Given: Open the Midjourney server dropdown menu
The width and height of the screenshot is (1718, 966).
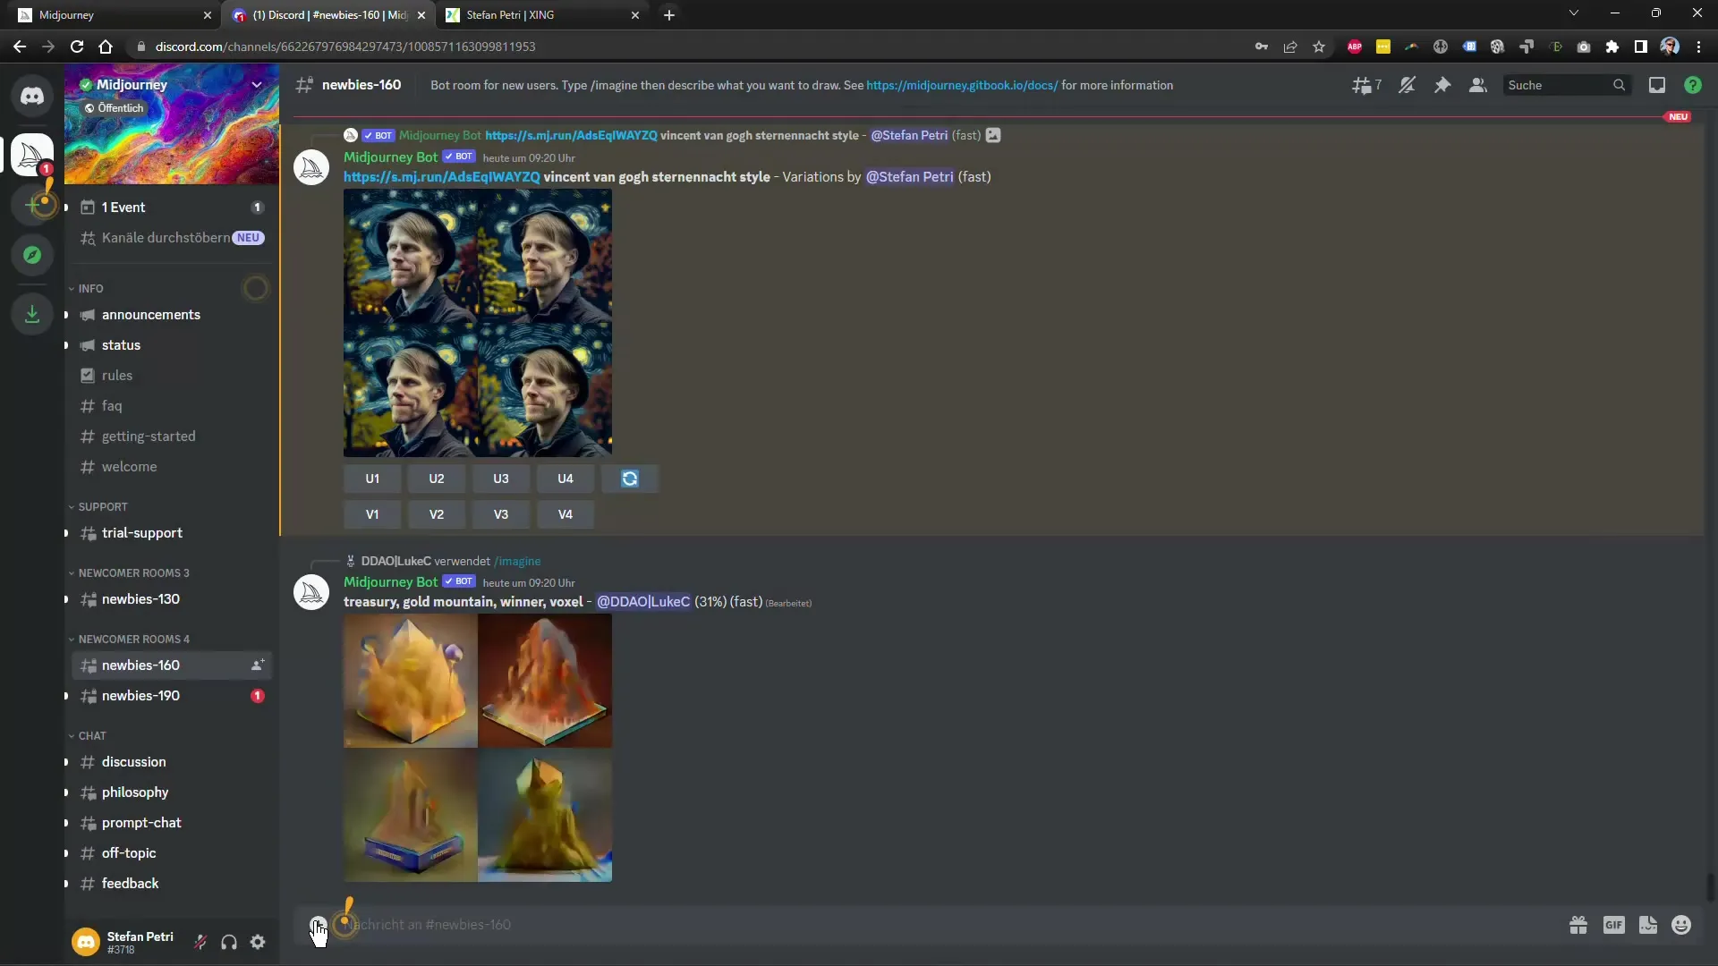Looking at the screenshot, I should (257, 84).
